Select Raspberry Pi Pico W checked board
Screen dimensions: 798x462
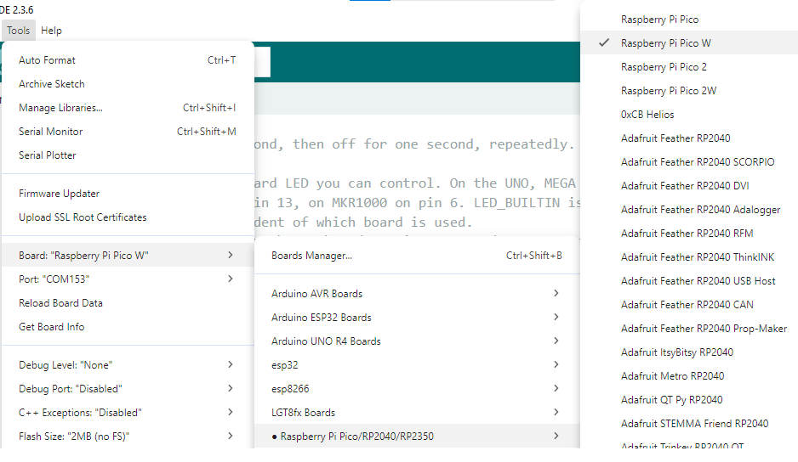pyautogui.click(x=665, y=43)
